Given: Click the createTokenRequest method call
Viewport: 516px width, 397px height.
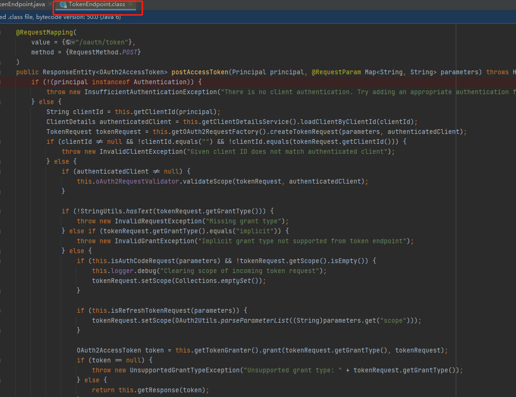Looking at the screenshot, I should [304, 132].
